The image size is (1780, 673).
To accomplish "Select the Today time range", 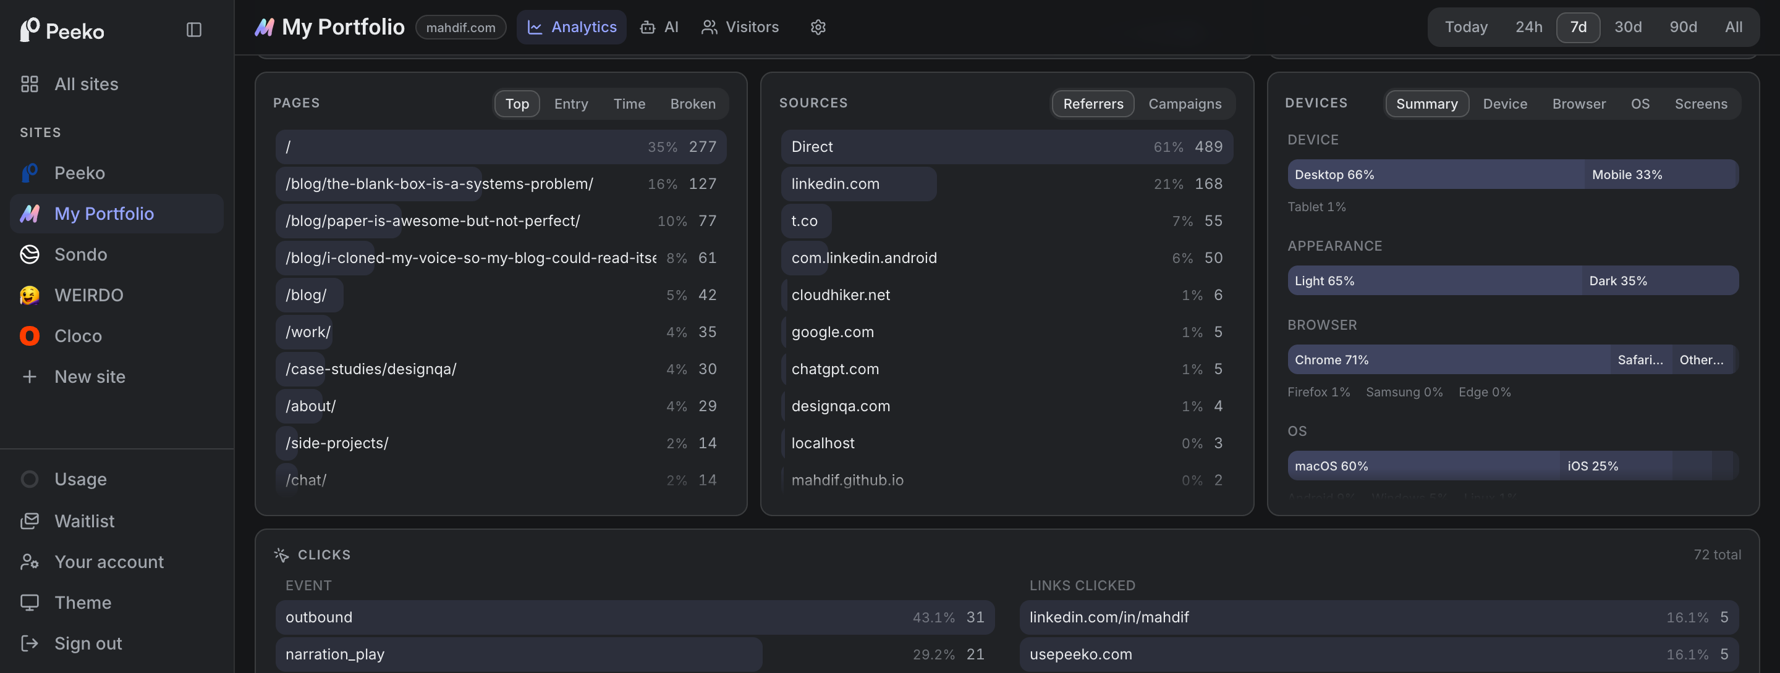I will (x=1466, y=27).
